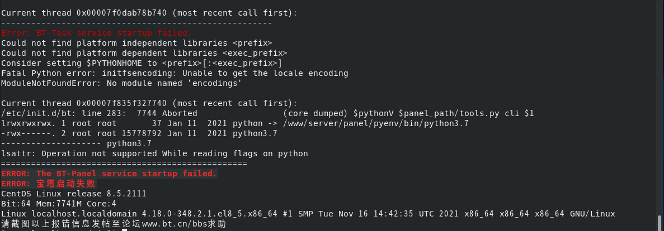
Task: Click the 'Current thread 0x00007f835f327740' line
Action: (x=149, y=103)
